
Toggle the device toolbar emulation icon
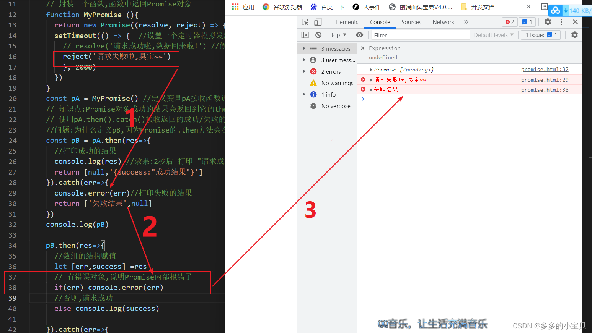pyautogui.click(x=318, y=22)
